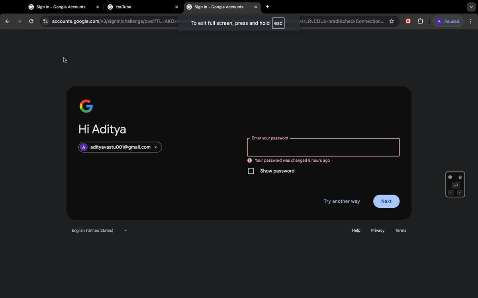Viewport: 478px width, 298px height.
Task: Go back using the browser back arrow
Action: tap(7, 21)
